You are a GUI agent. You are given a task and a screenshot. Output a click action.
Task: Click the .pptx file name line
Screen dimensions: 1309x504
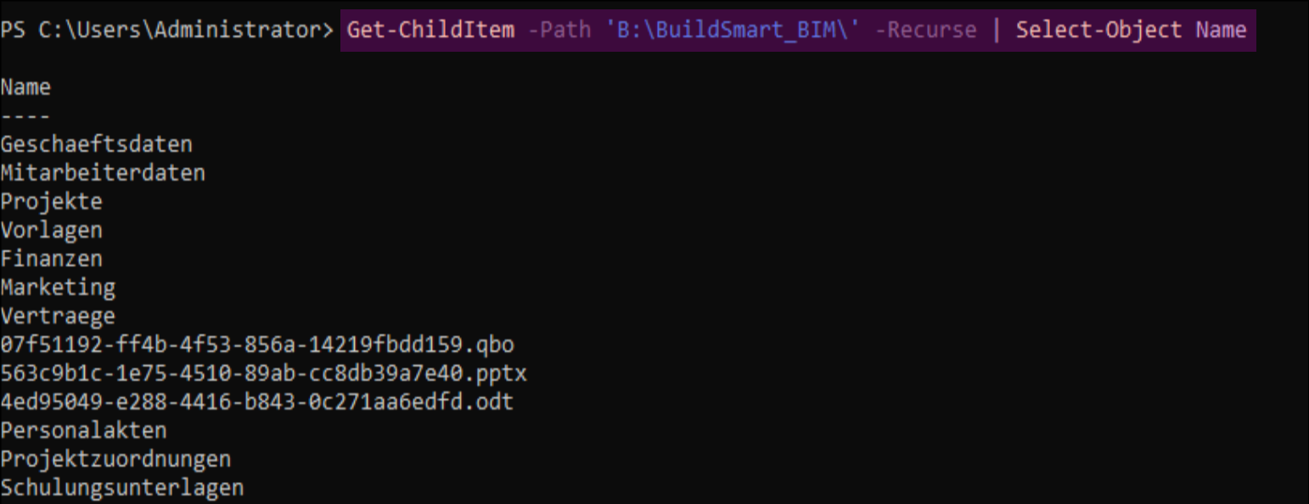click(x=263, y=373)
